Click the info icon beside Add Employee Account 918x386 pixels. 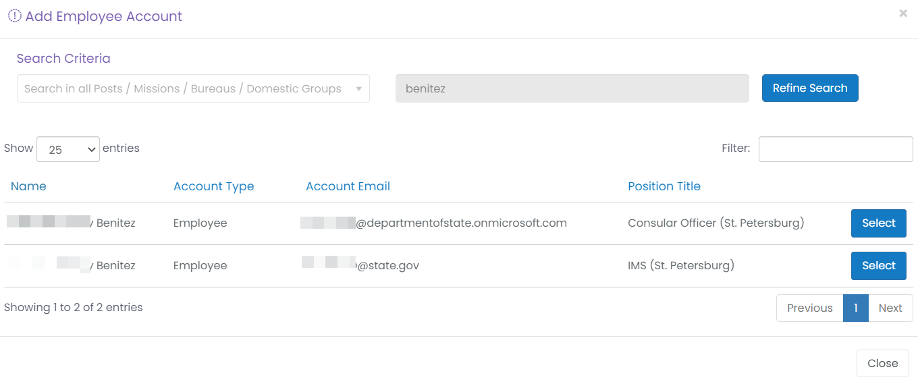[x=15, y=16]
